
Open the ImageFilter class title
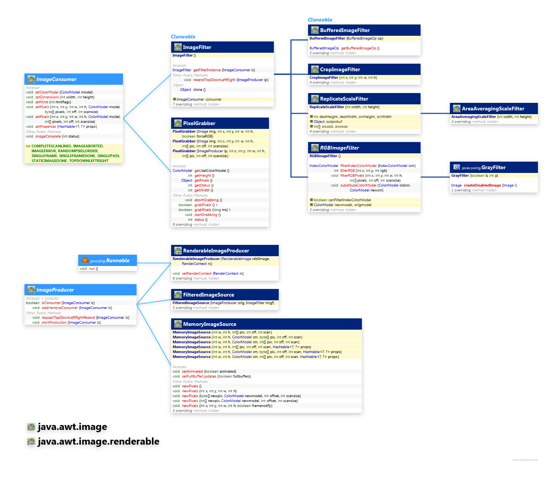pyautogui.click(x=197, y=47)
